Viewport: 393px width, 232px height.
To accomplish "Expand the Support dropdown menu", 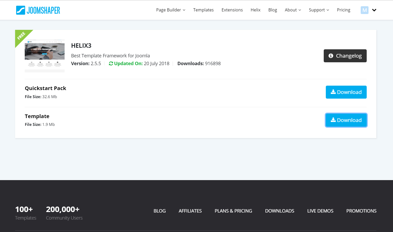I will [x=319, y=10].
